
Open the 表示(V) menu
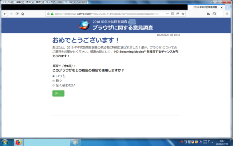tap(30, 2)
